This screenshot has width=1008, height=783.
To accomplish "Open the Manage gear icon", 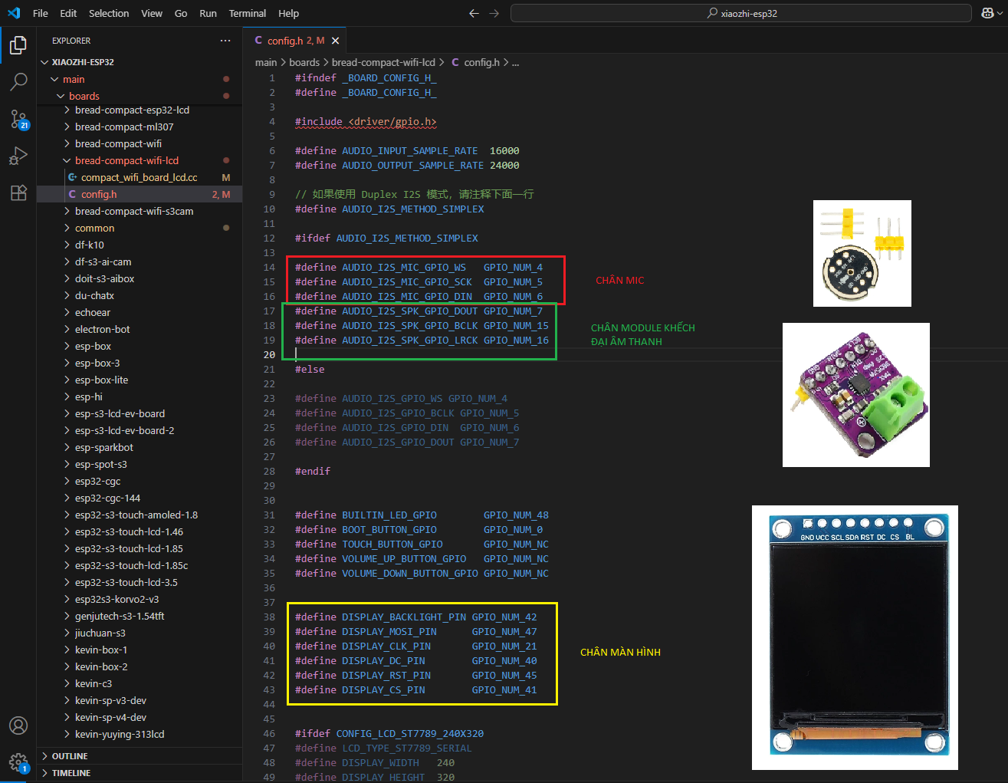I will tap(18, 762).
